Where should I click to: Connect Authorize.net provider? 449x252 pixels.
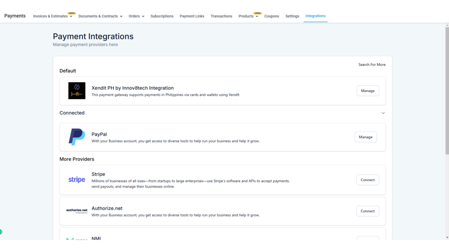click(x=368, y=211)
